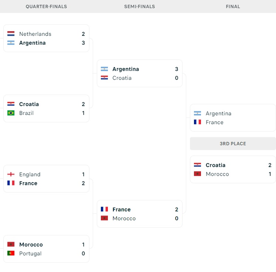
Task: Click the England flag icon
Action: tap(11, 174)
